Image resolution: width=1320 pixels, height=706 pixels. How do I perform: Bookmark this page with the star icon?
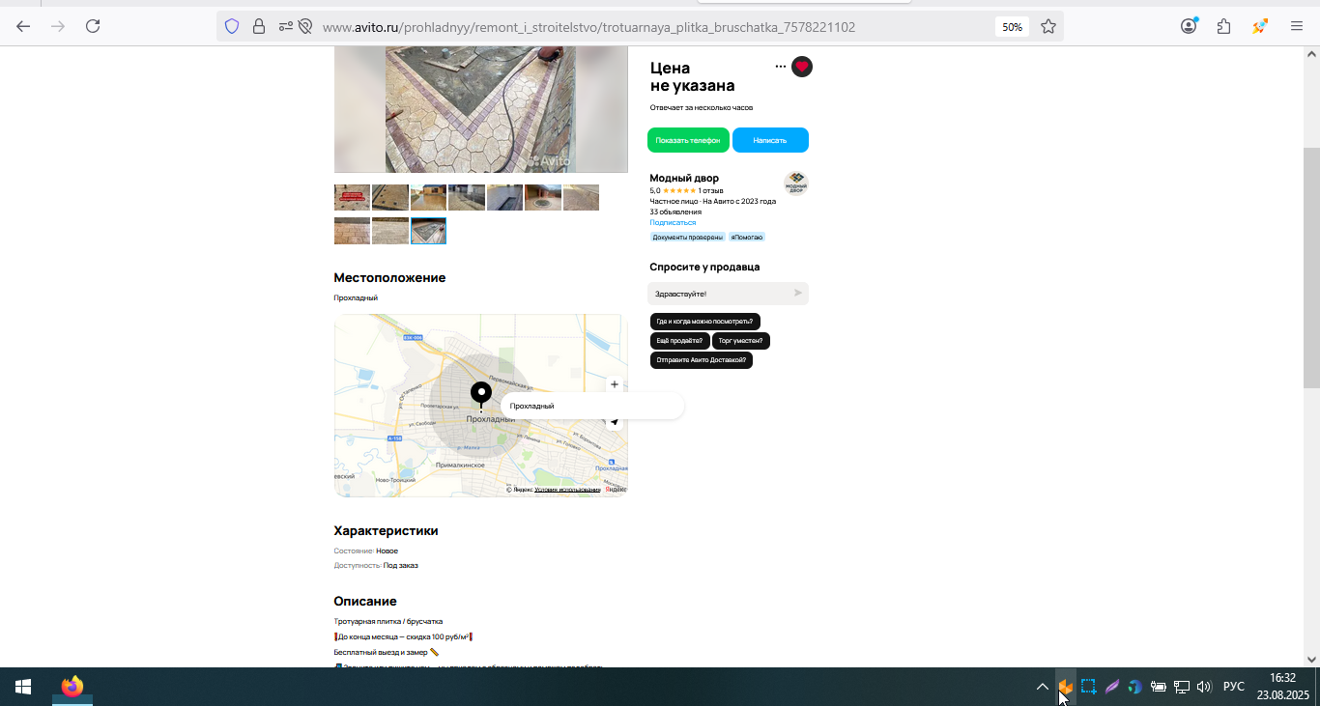point(1048,26)
